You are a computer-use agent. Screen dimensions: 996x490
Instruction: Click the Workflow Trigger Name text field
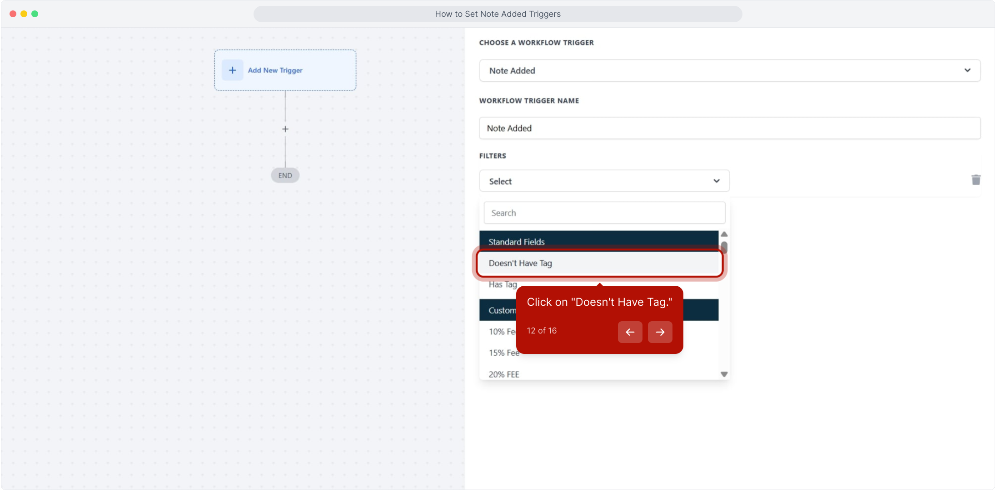click(729, 128)
